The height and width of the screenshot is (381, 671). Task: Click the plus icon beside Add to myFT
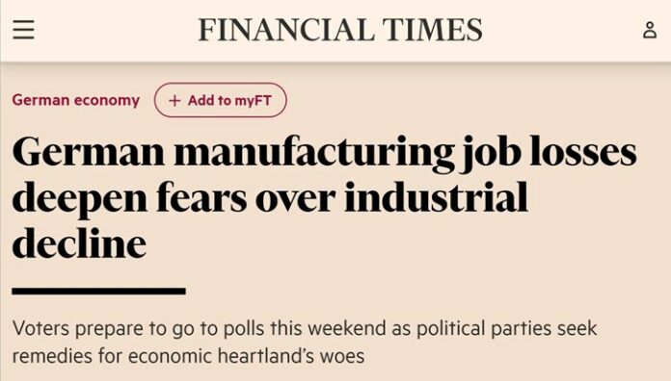pyautogui.click(x=174, y=100)
